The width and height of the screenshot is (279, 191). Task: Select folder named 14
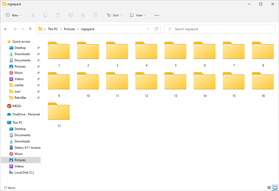click(205, 84)
